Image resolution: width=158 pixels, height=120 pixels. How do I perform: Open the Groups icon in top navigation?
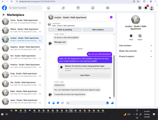(x=107, y=8)
